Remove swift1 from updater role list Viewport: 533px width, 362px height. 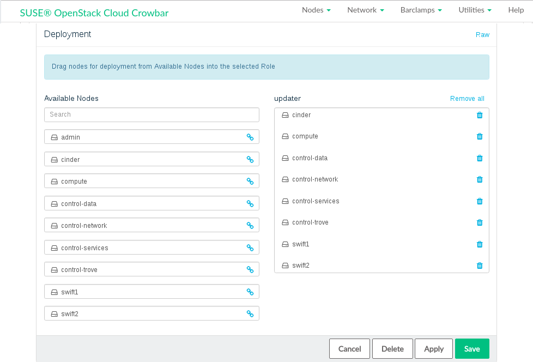click(480, 244)
